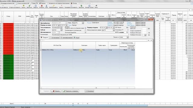Click the 'Удалить' toolbar icon

coord(61,6)
